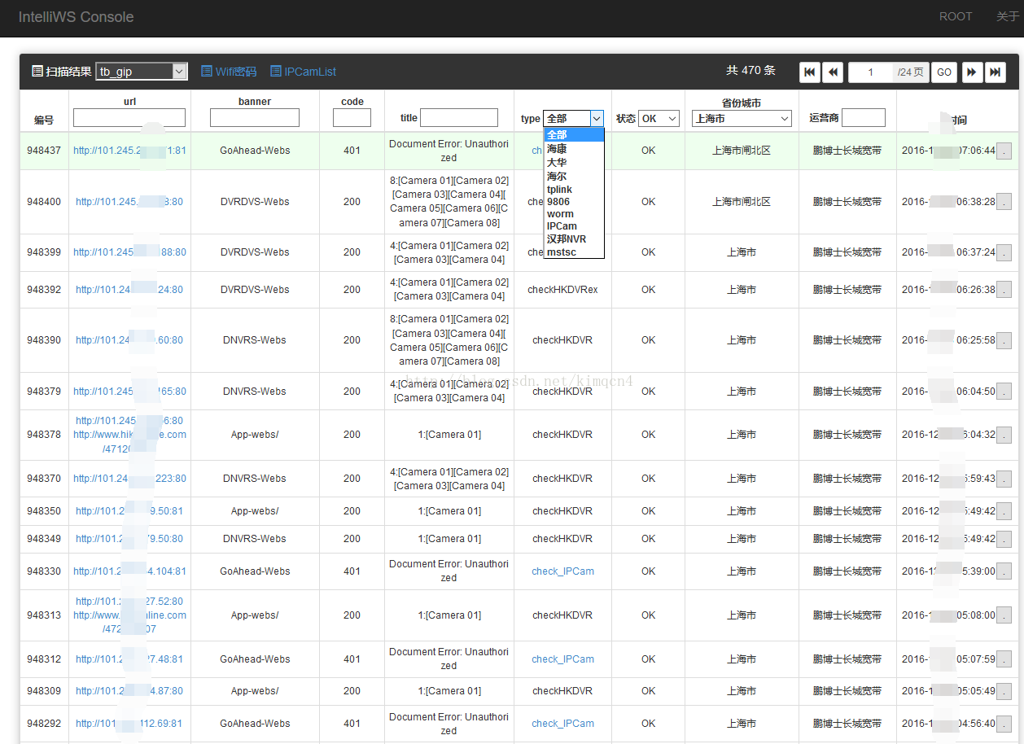Click 上海市闸北区 city cell in row 948400
This screenshot has width=1024, height=744.
(x=742, y=202)
